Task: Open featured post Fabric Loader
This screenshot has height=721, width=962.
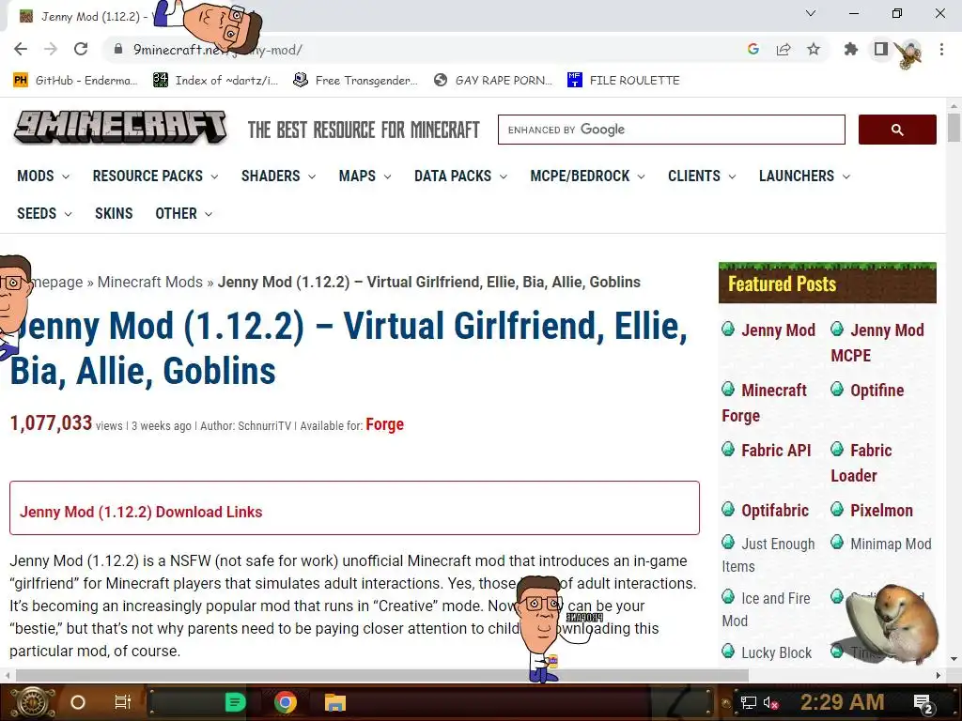Action: click(861, 463)
